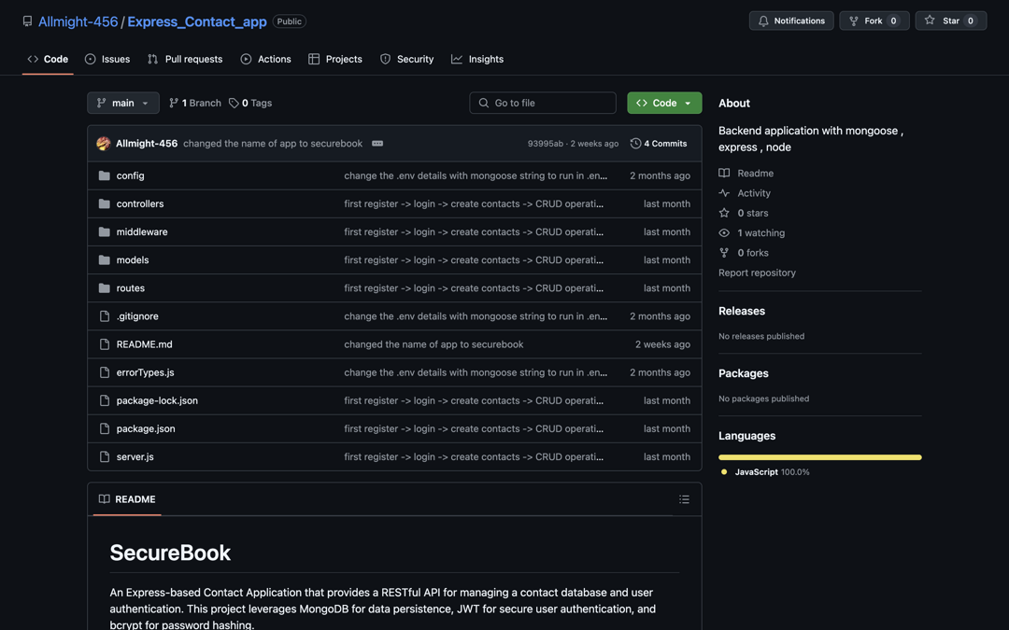Click the search icon in Go to file
Viewport: 1009px width, 630px height.
484,103
